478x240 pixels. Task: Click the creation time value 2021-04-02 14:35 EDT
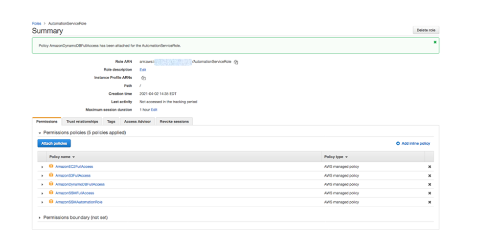pyautogui.click(x=158, y=94)
